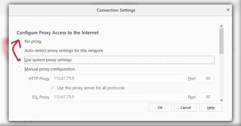This screenshot has height=126, width=241.
Task: Enable Manual proxy configuration
Action: [x=19, y=69]
